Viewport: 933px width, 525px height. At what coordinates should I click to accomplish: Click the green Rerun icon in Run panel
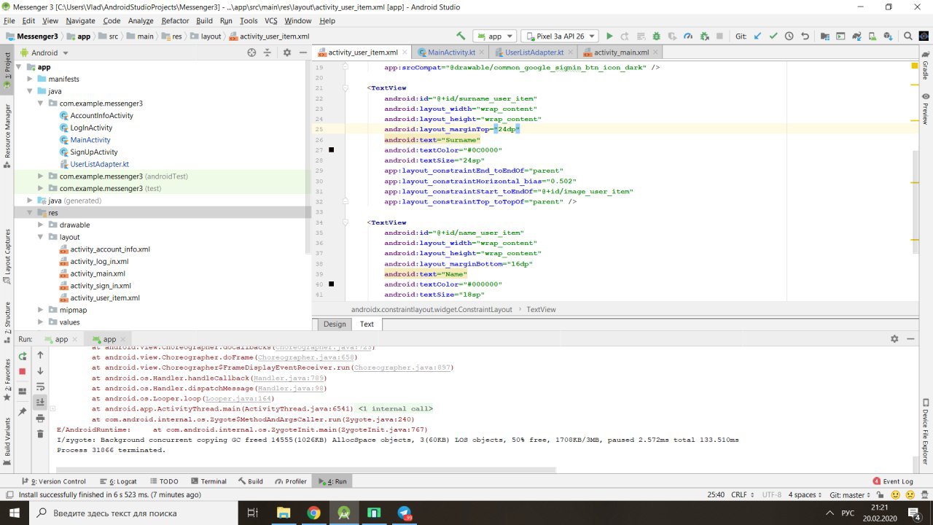23,356
